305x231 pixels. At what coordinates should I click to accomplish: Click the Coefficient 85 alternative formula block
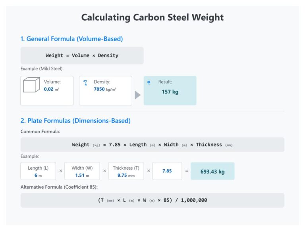click(x=152, y=200)
